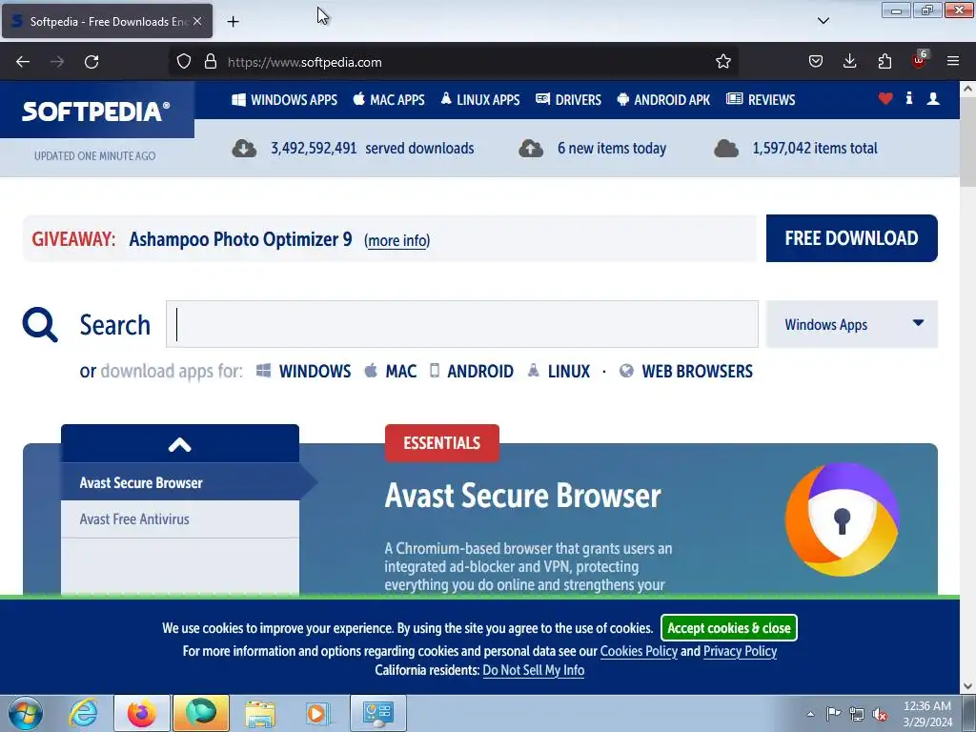Click the ESSENTIALS red label

[442, 443]
